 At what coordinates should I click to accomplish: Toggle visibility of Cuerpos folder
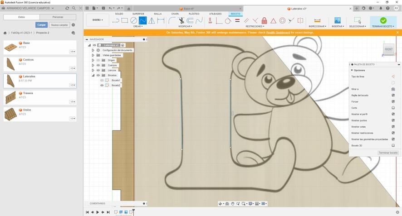point(98,65)
